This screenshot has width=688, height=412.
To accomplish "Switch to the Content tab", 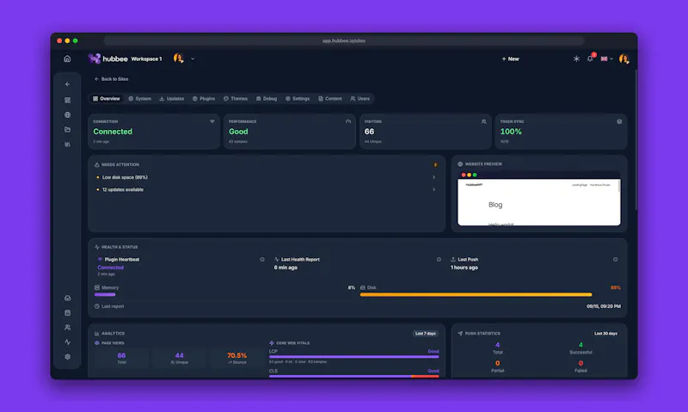I will click(330, 99).
